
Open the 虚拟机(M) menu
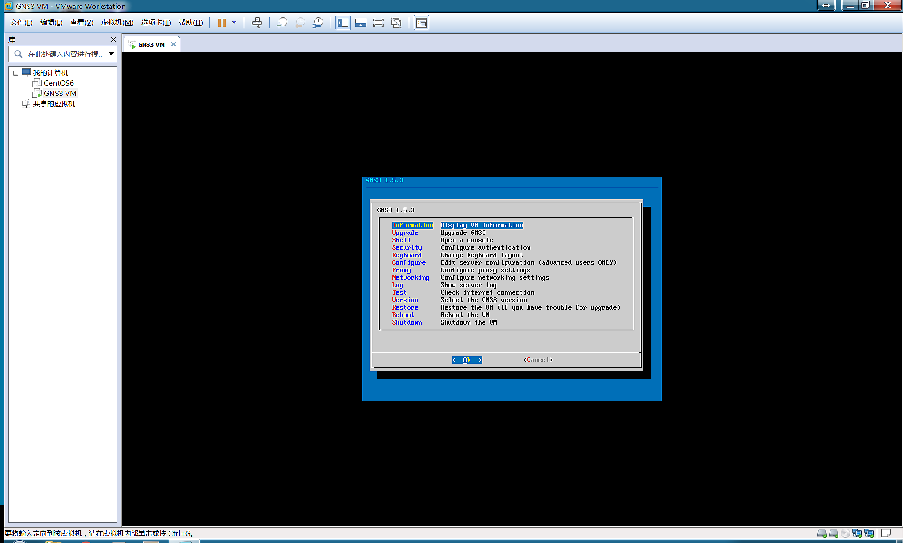tap(117, 22)
